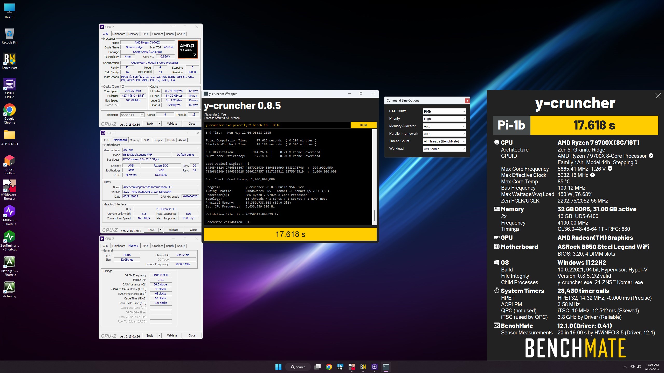
Task: Open the APP BENCH folder on desktop
Action: pos(10,138)
